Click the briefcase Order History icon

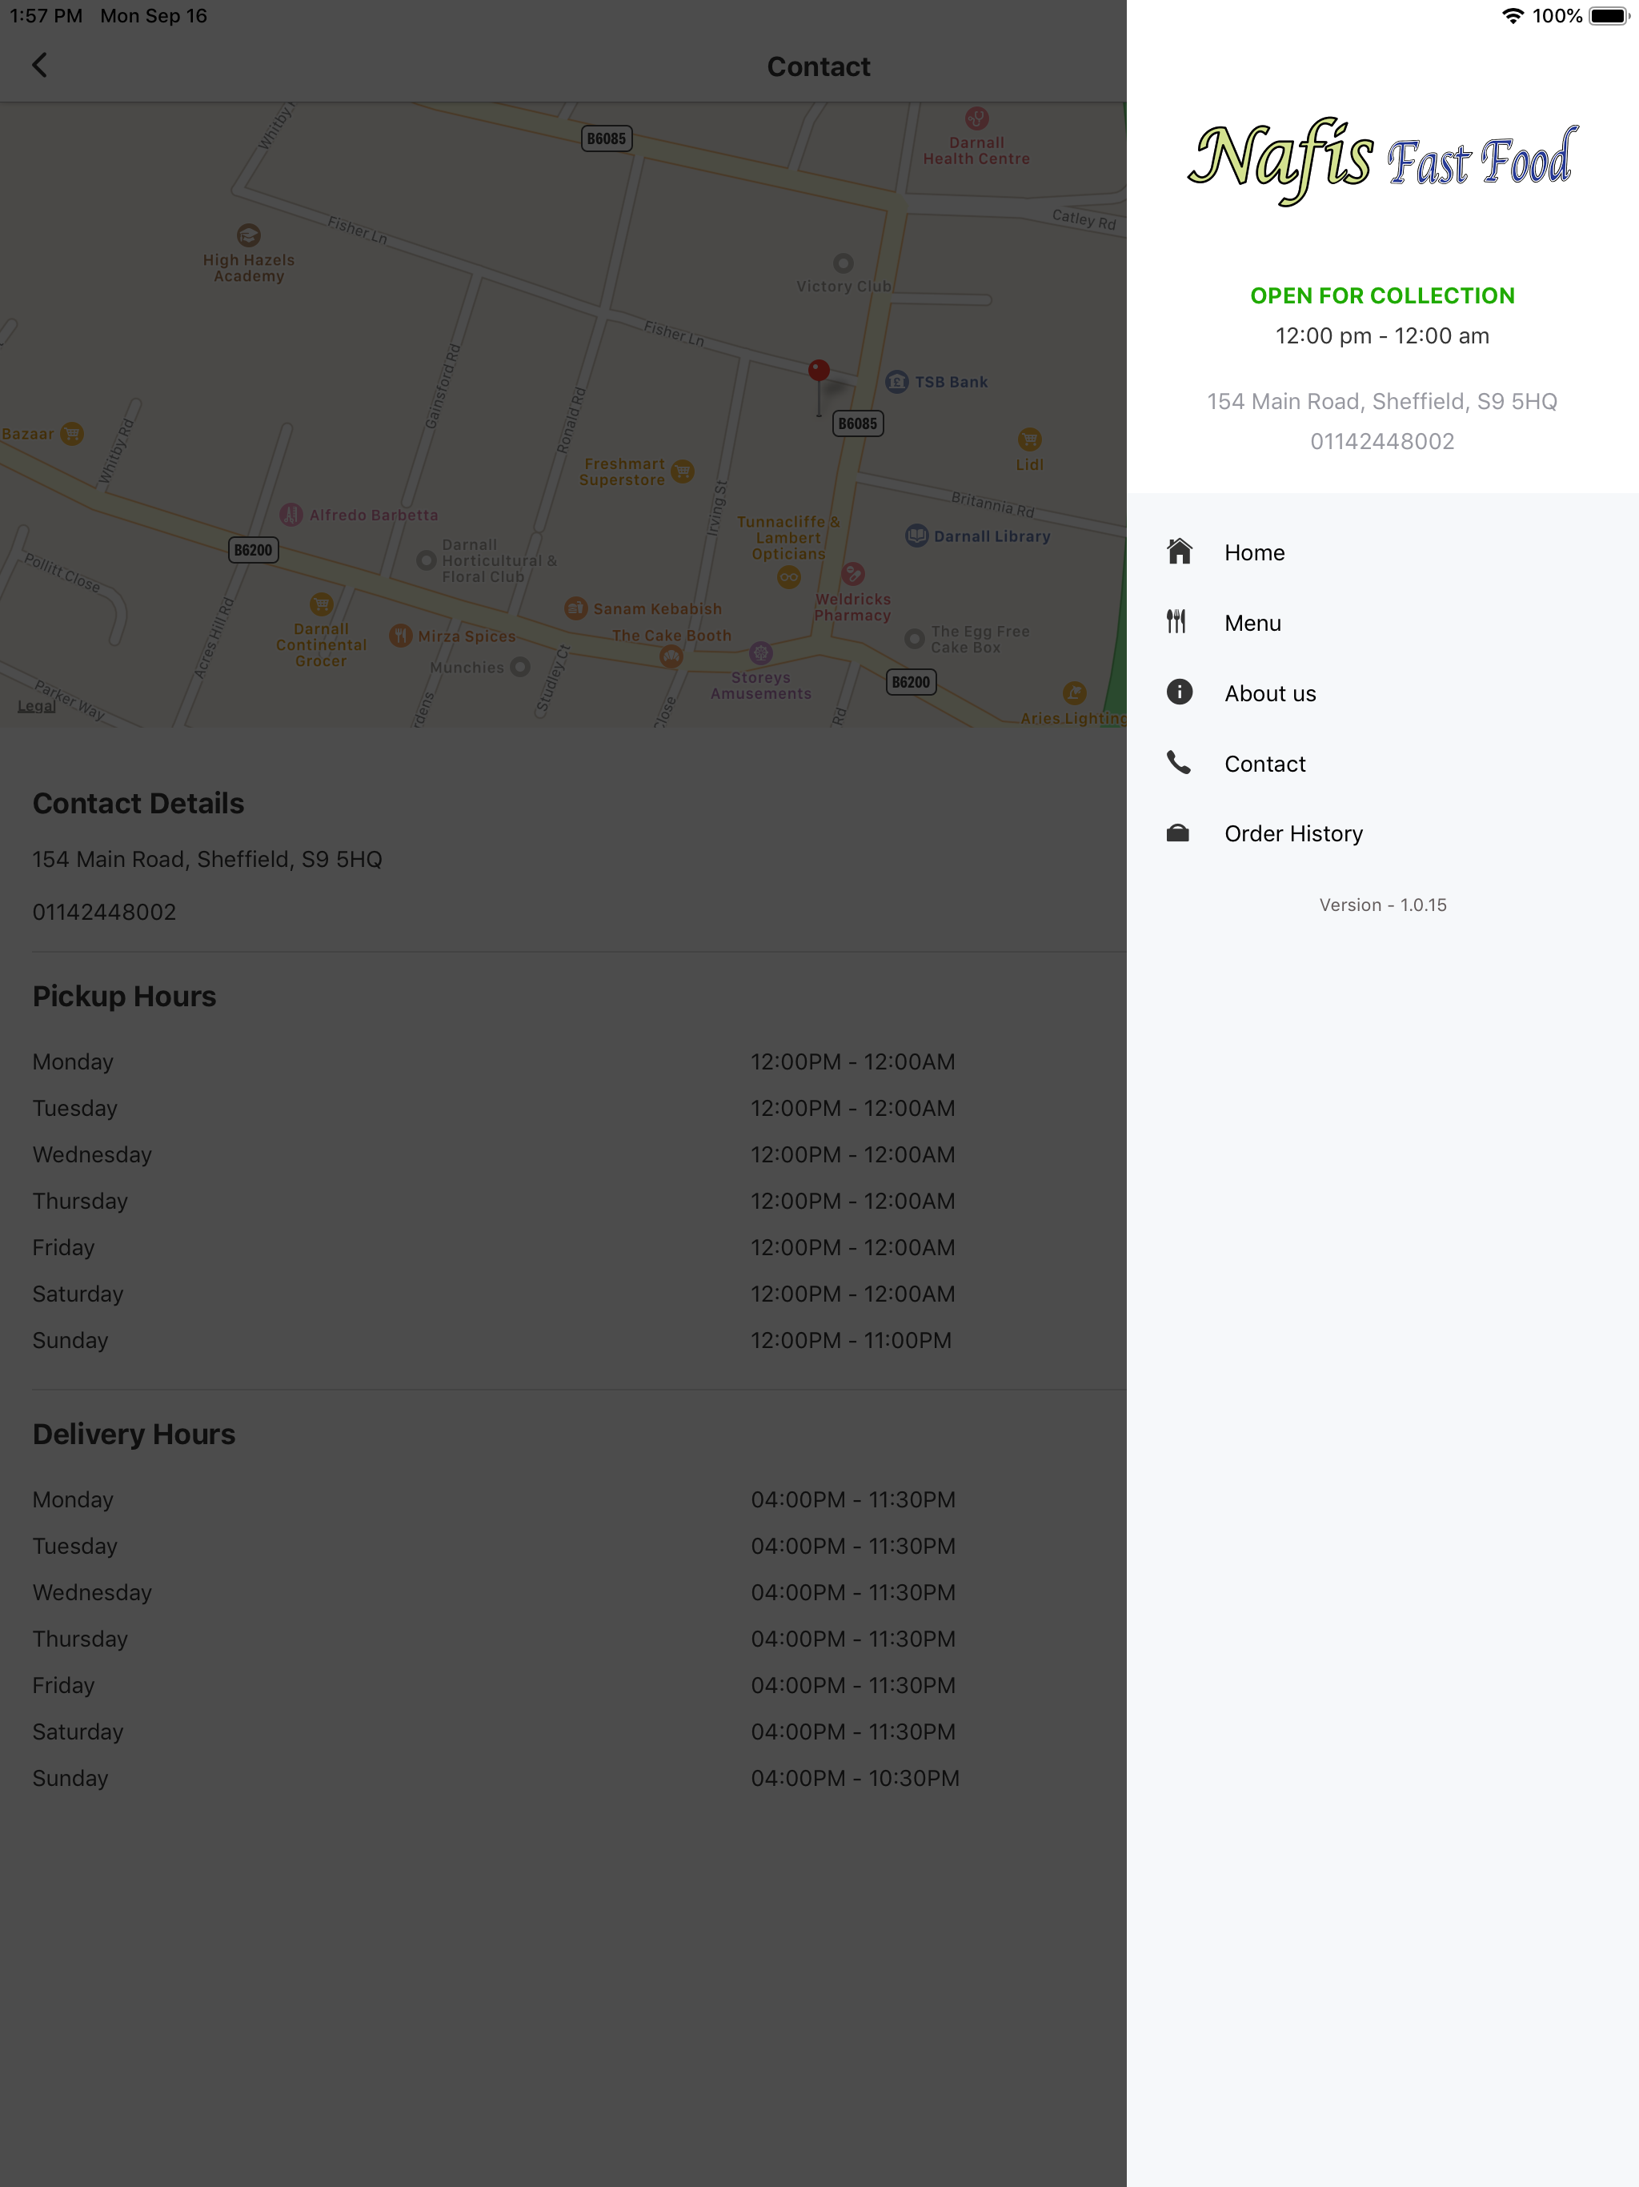point(1177,833)
